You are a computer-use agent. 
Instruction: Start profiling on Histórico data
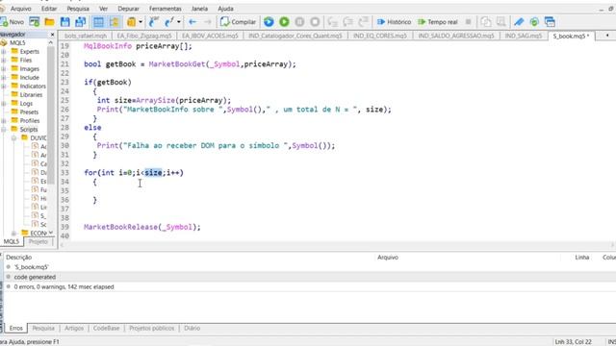tap(394, 22)
